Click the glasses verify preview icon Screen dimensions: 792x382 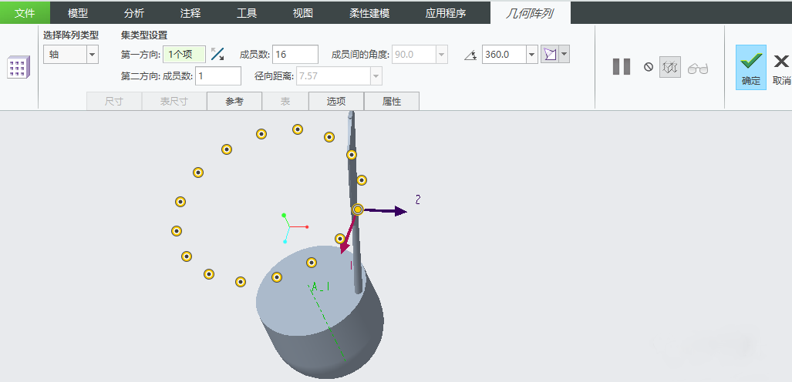[x=698, y=68]
